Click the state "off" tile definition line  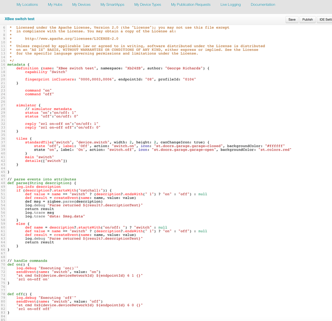159,146
